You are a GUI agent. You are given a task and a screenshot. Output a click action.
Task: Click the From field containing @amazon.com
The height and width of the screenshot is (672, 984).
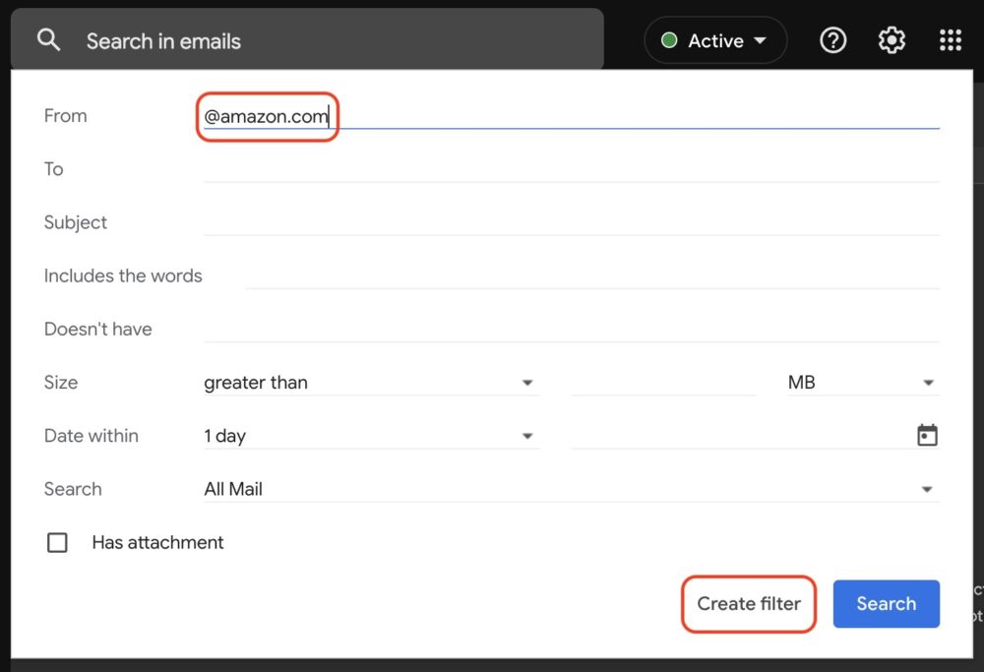(x=492, y=116)
